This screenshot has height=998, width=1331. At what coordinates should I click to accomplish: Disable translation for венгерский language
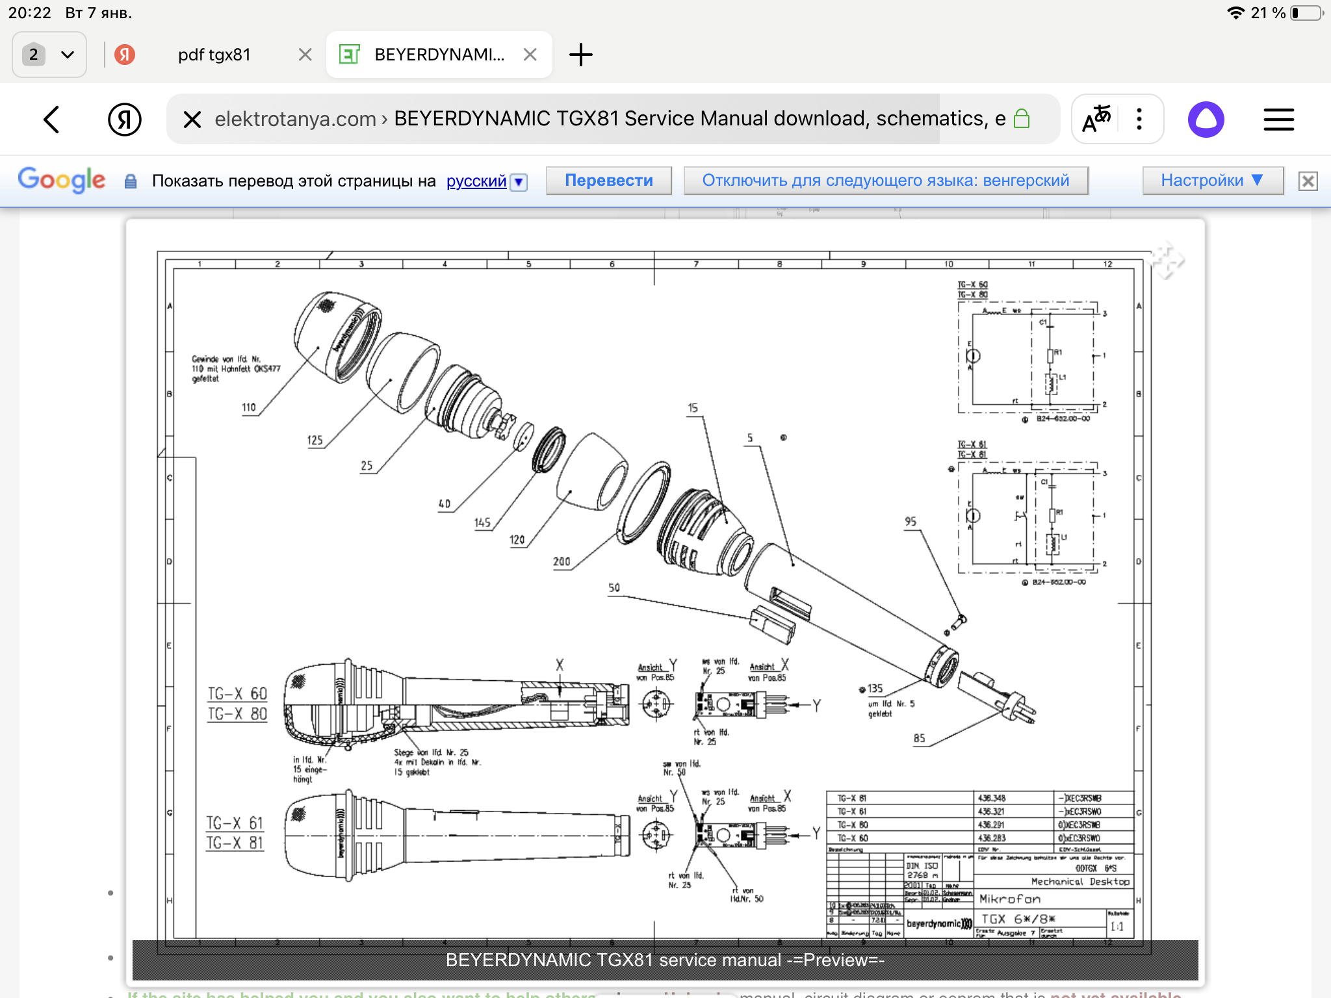click(886, 180)
